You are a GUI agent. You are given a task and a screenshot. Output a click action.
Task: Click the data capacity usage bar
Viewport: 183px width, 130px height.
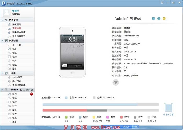tap(101, 110)
